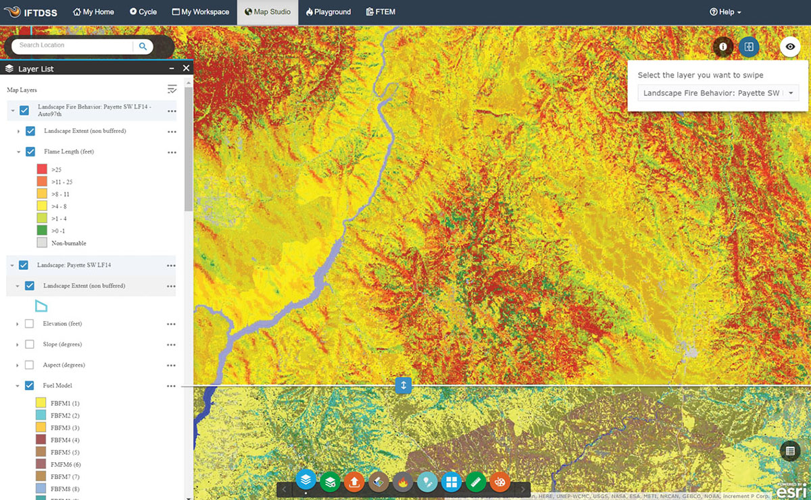Open the brown map eraser widget

[378, 482]
